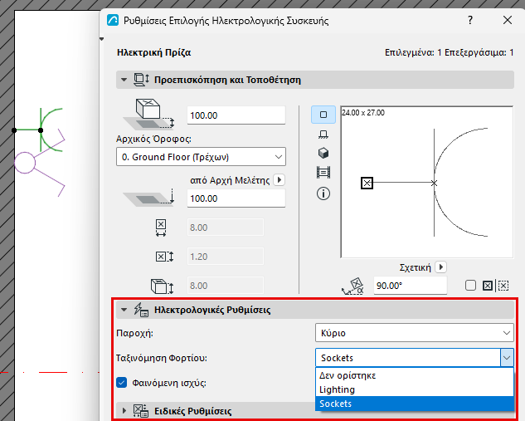
Task: Click the disabled 1.20 dimension field
Action: (x=226, y=257)
